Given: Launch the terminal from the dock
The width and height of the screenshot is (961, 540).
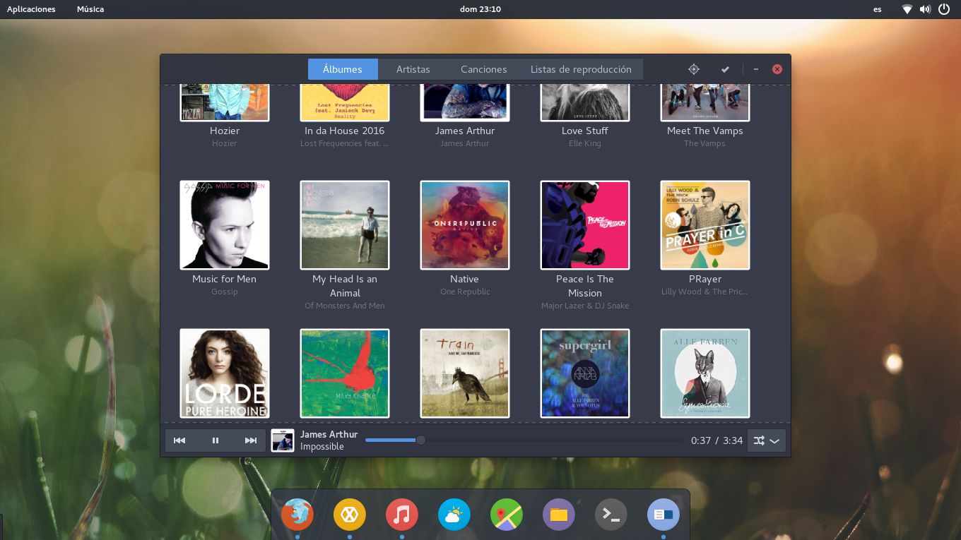Looking at the screenshot, I should point(611,515).
